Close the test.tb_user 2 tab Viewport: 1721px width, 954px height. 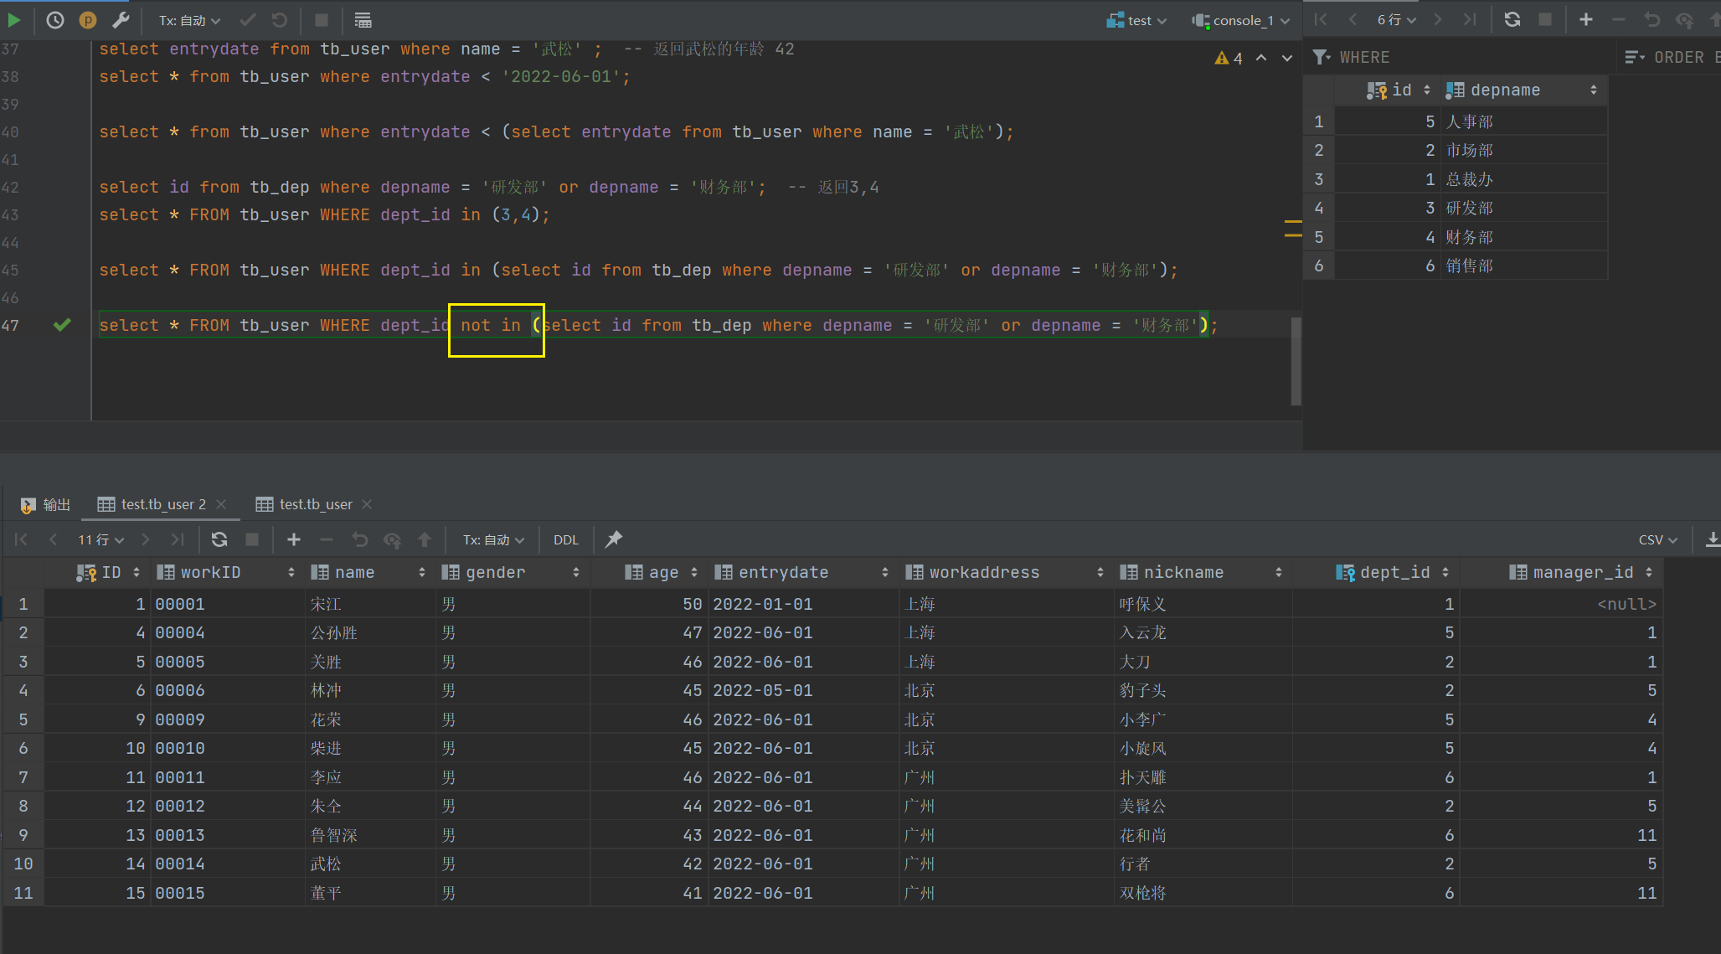point(221,504)
